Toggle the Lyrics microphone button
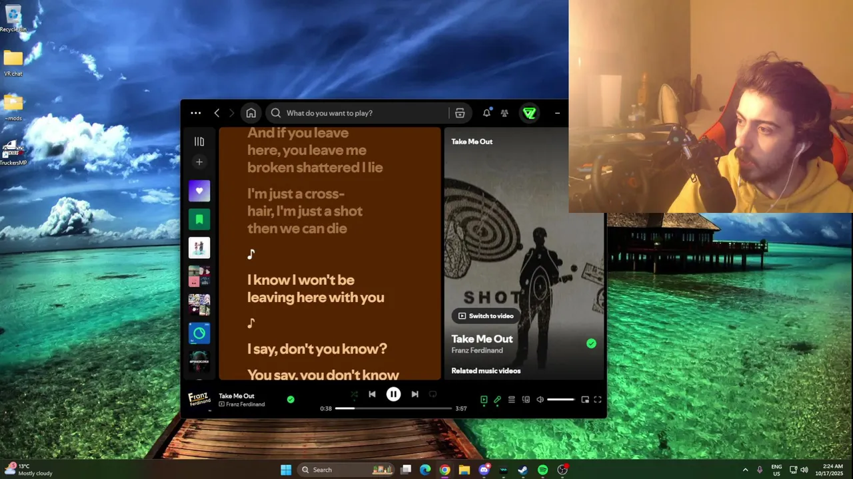 click(x=497, y=400)
